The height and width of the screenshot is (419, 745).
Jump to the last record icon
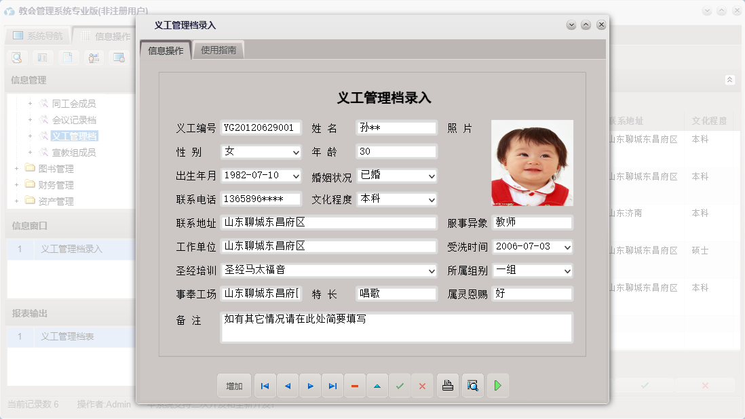coord(332,385)
